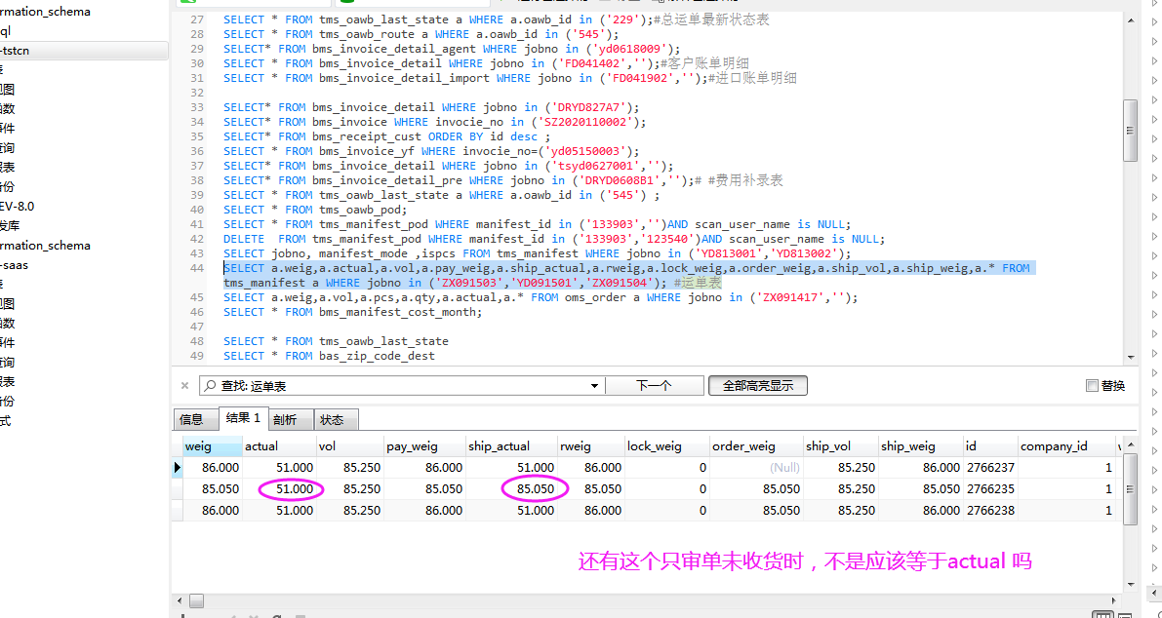
Task: Switch to the 剖析 tab
Action: click(285, 419)
